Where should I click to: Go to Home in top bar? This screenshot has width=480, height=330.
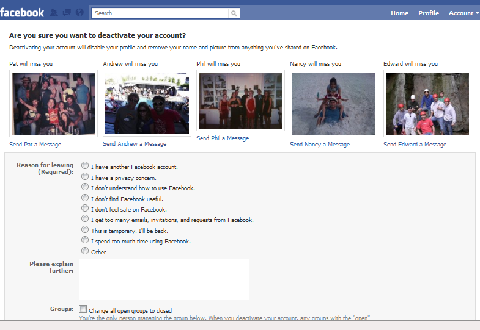399,13
